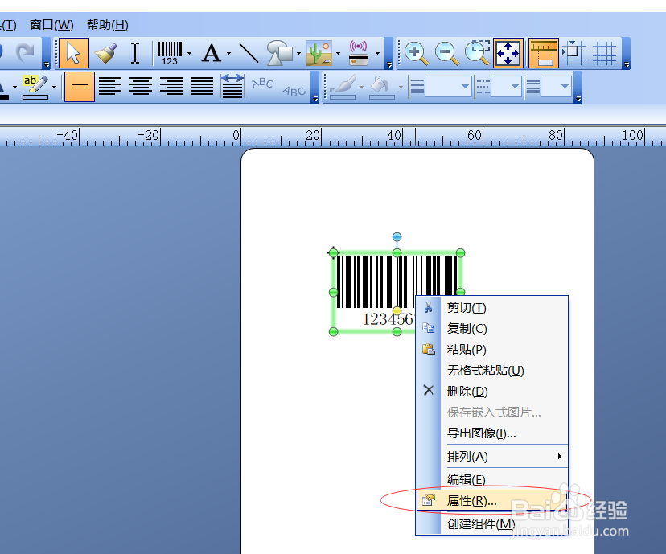
Task: Expand the picture tool dropdown arrow
Action: [338, 54]
